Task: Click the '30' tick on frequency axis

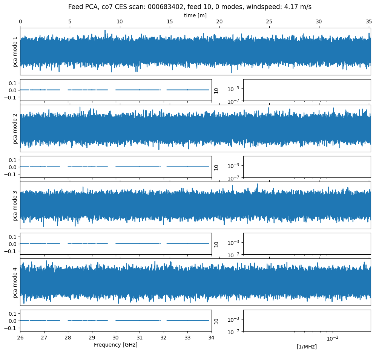Action: [x=116, y=338]
